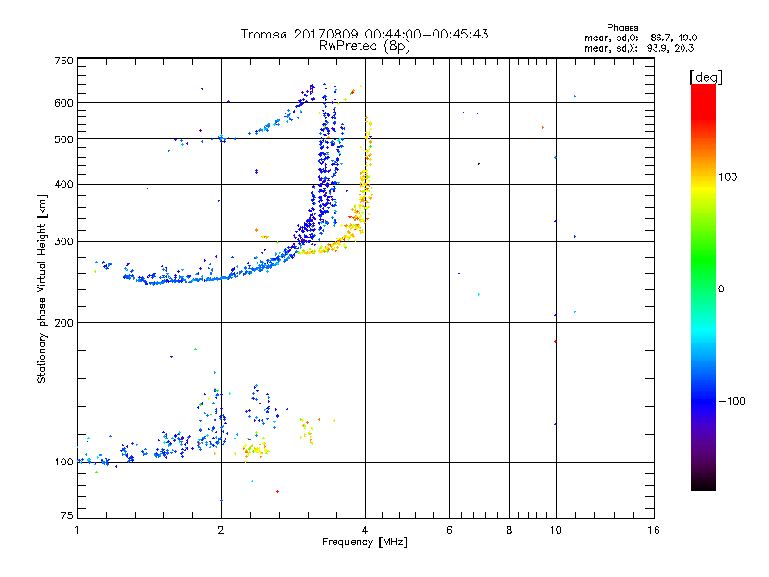Click the 'Phases' heading at top right
This screenshot has height=577, width=769.
click(622, 28)
